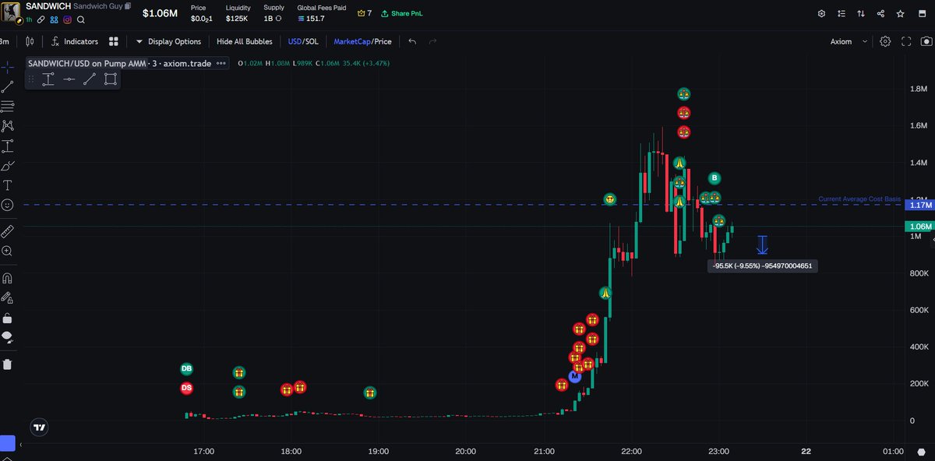Open indicator templates grid icon
Image resolution: width=935 pixels, height=461 pixels.
114,41
